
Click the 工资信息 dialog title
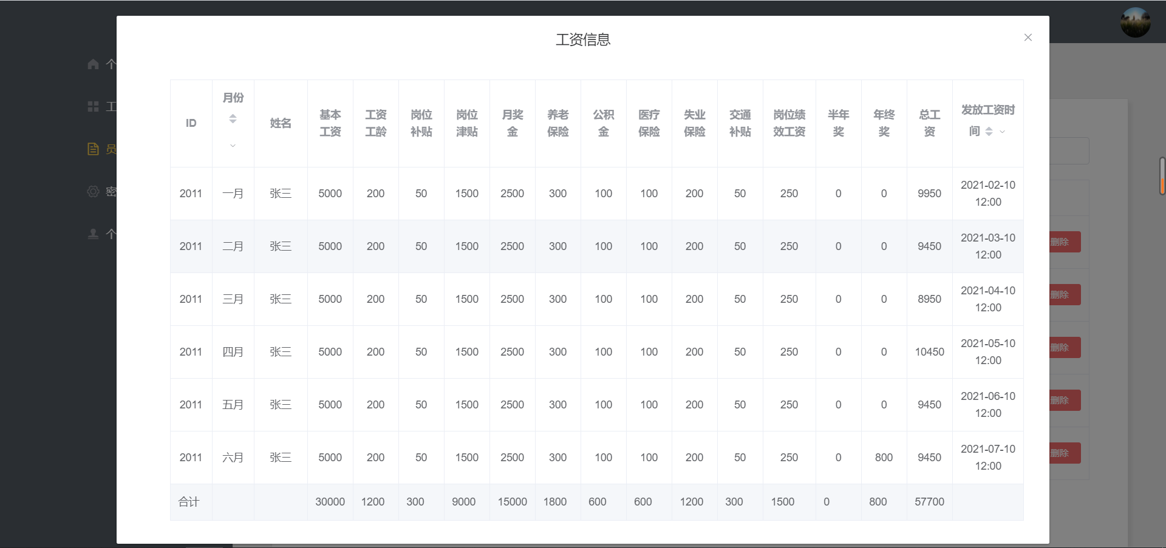[x=583, y=40]
